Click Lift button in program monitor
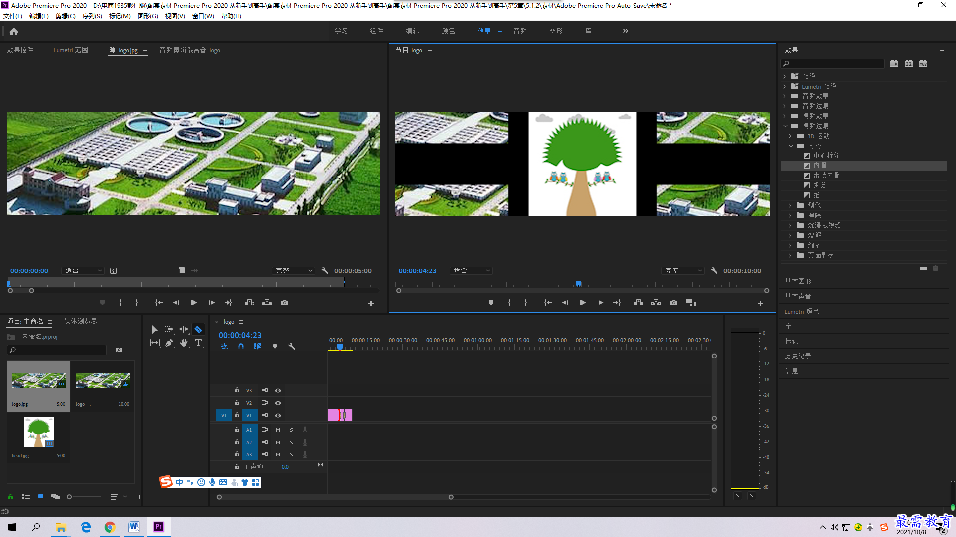 [638, 303]
